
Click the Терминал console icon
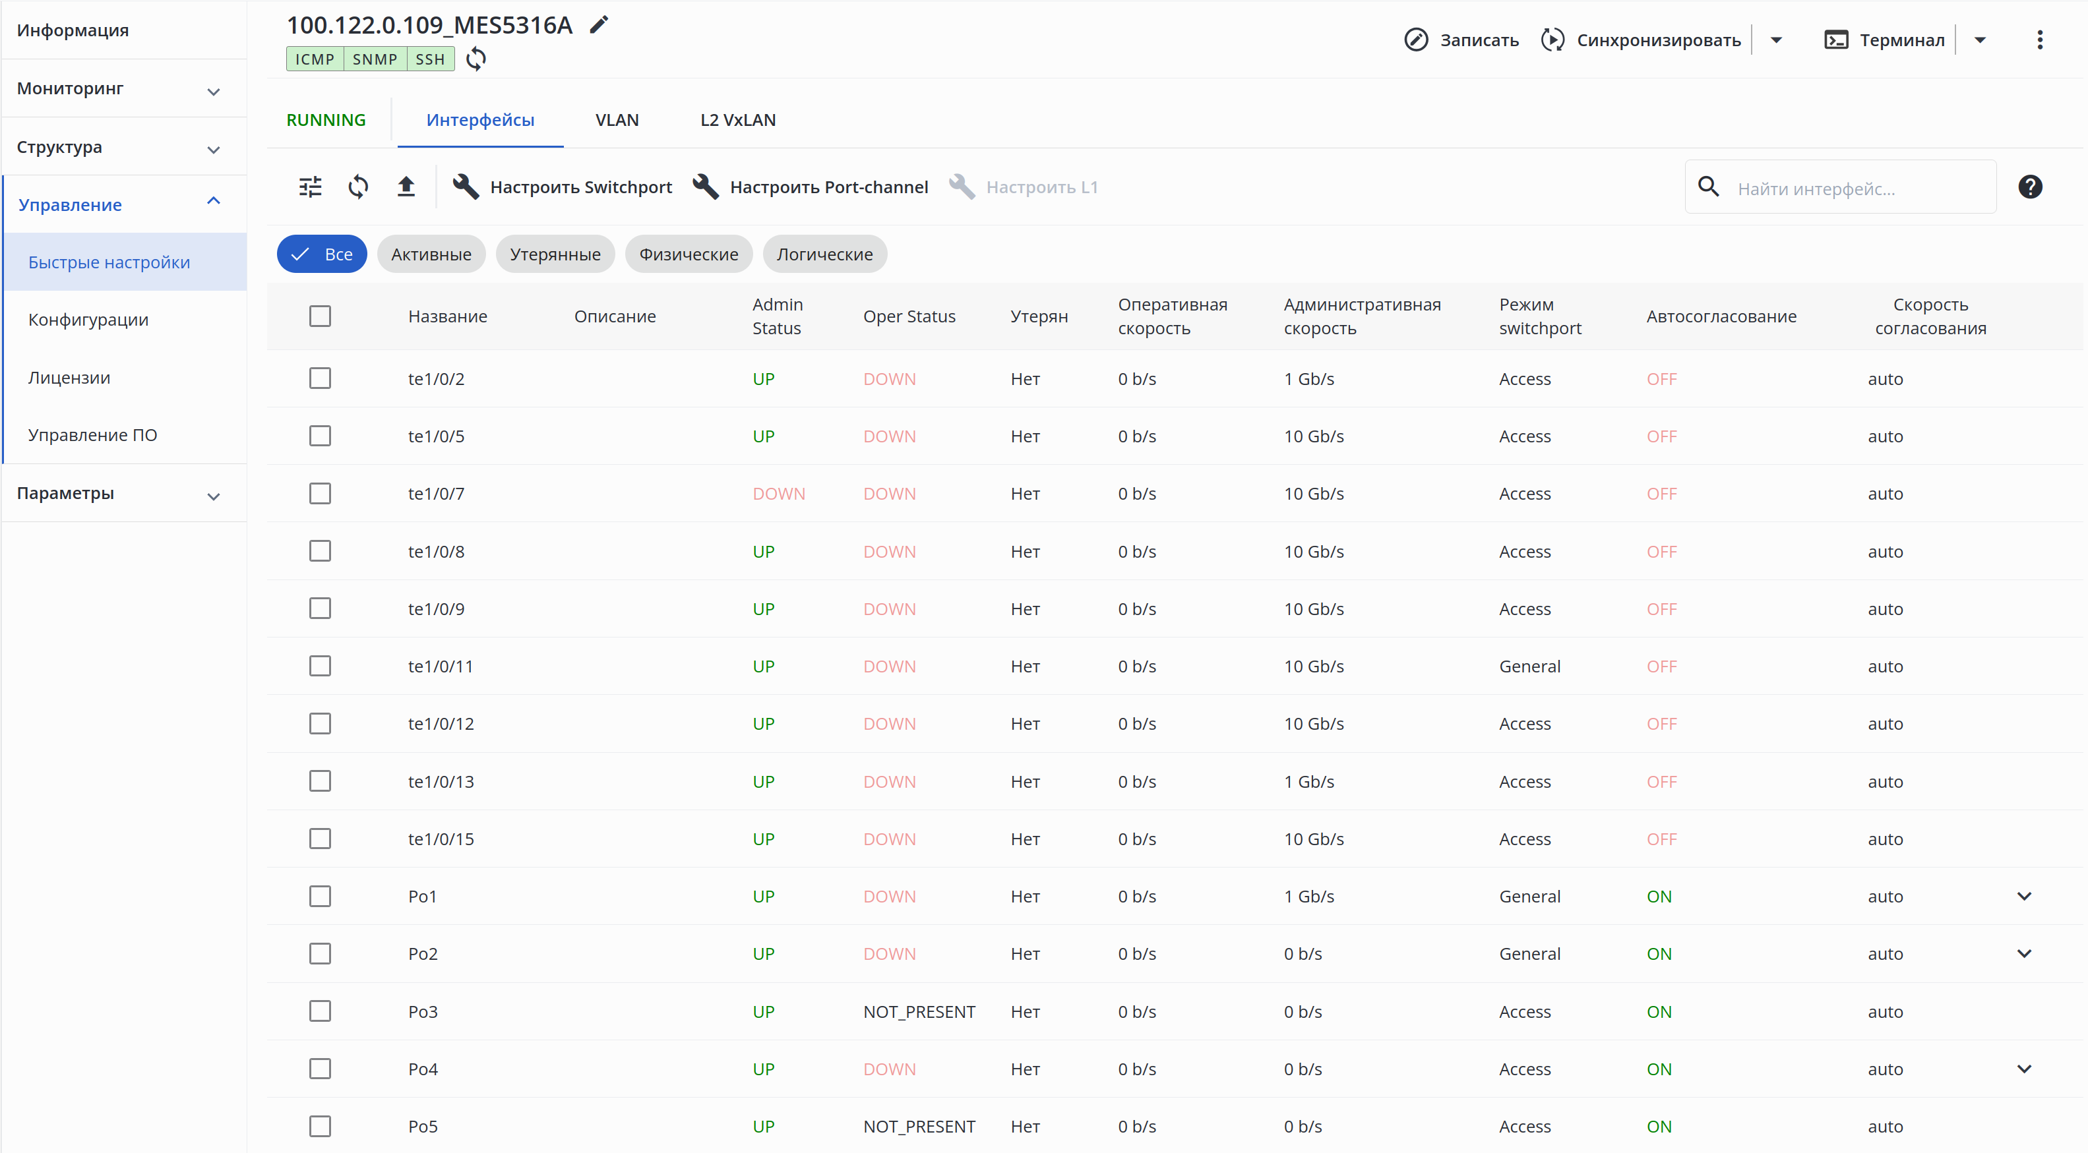1836,40
